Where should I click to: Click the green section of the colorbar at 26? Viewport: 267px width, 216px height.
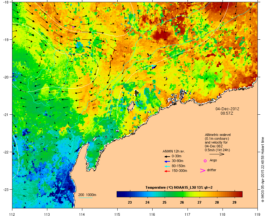(182, 194)
